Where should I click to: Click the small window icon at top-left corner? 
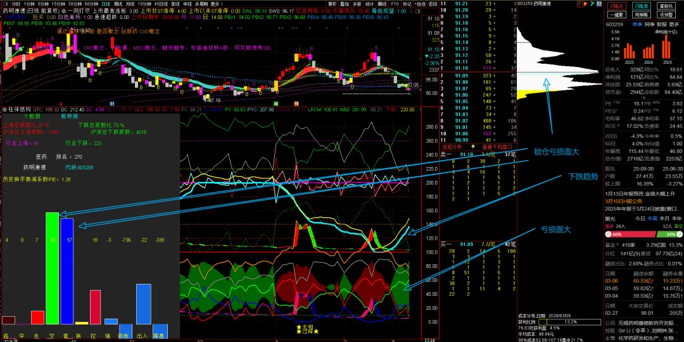point(5,4)
